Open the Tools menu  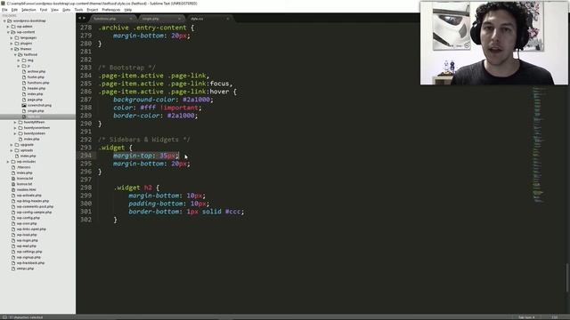[x=78, y=10]
